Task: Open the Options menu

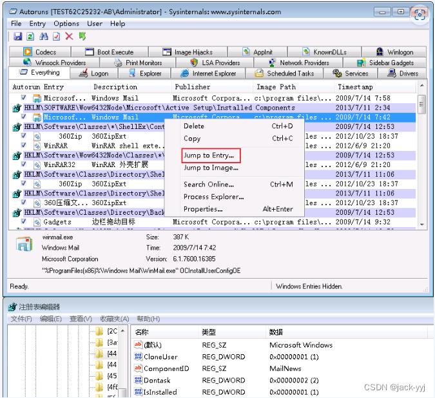Action: (x=66, y=24)
